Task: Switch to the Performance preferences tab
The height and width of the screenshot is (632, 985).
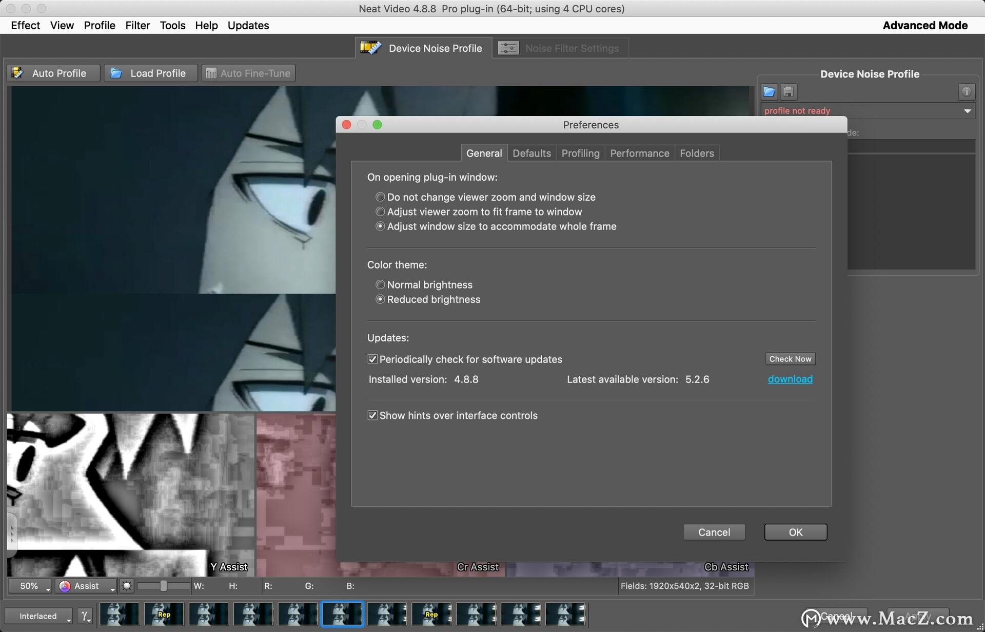Action: (x=639, y=154)
